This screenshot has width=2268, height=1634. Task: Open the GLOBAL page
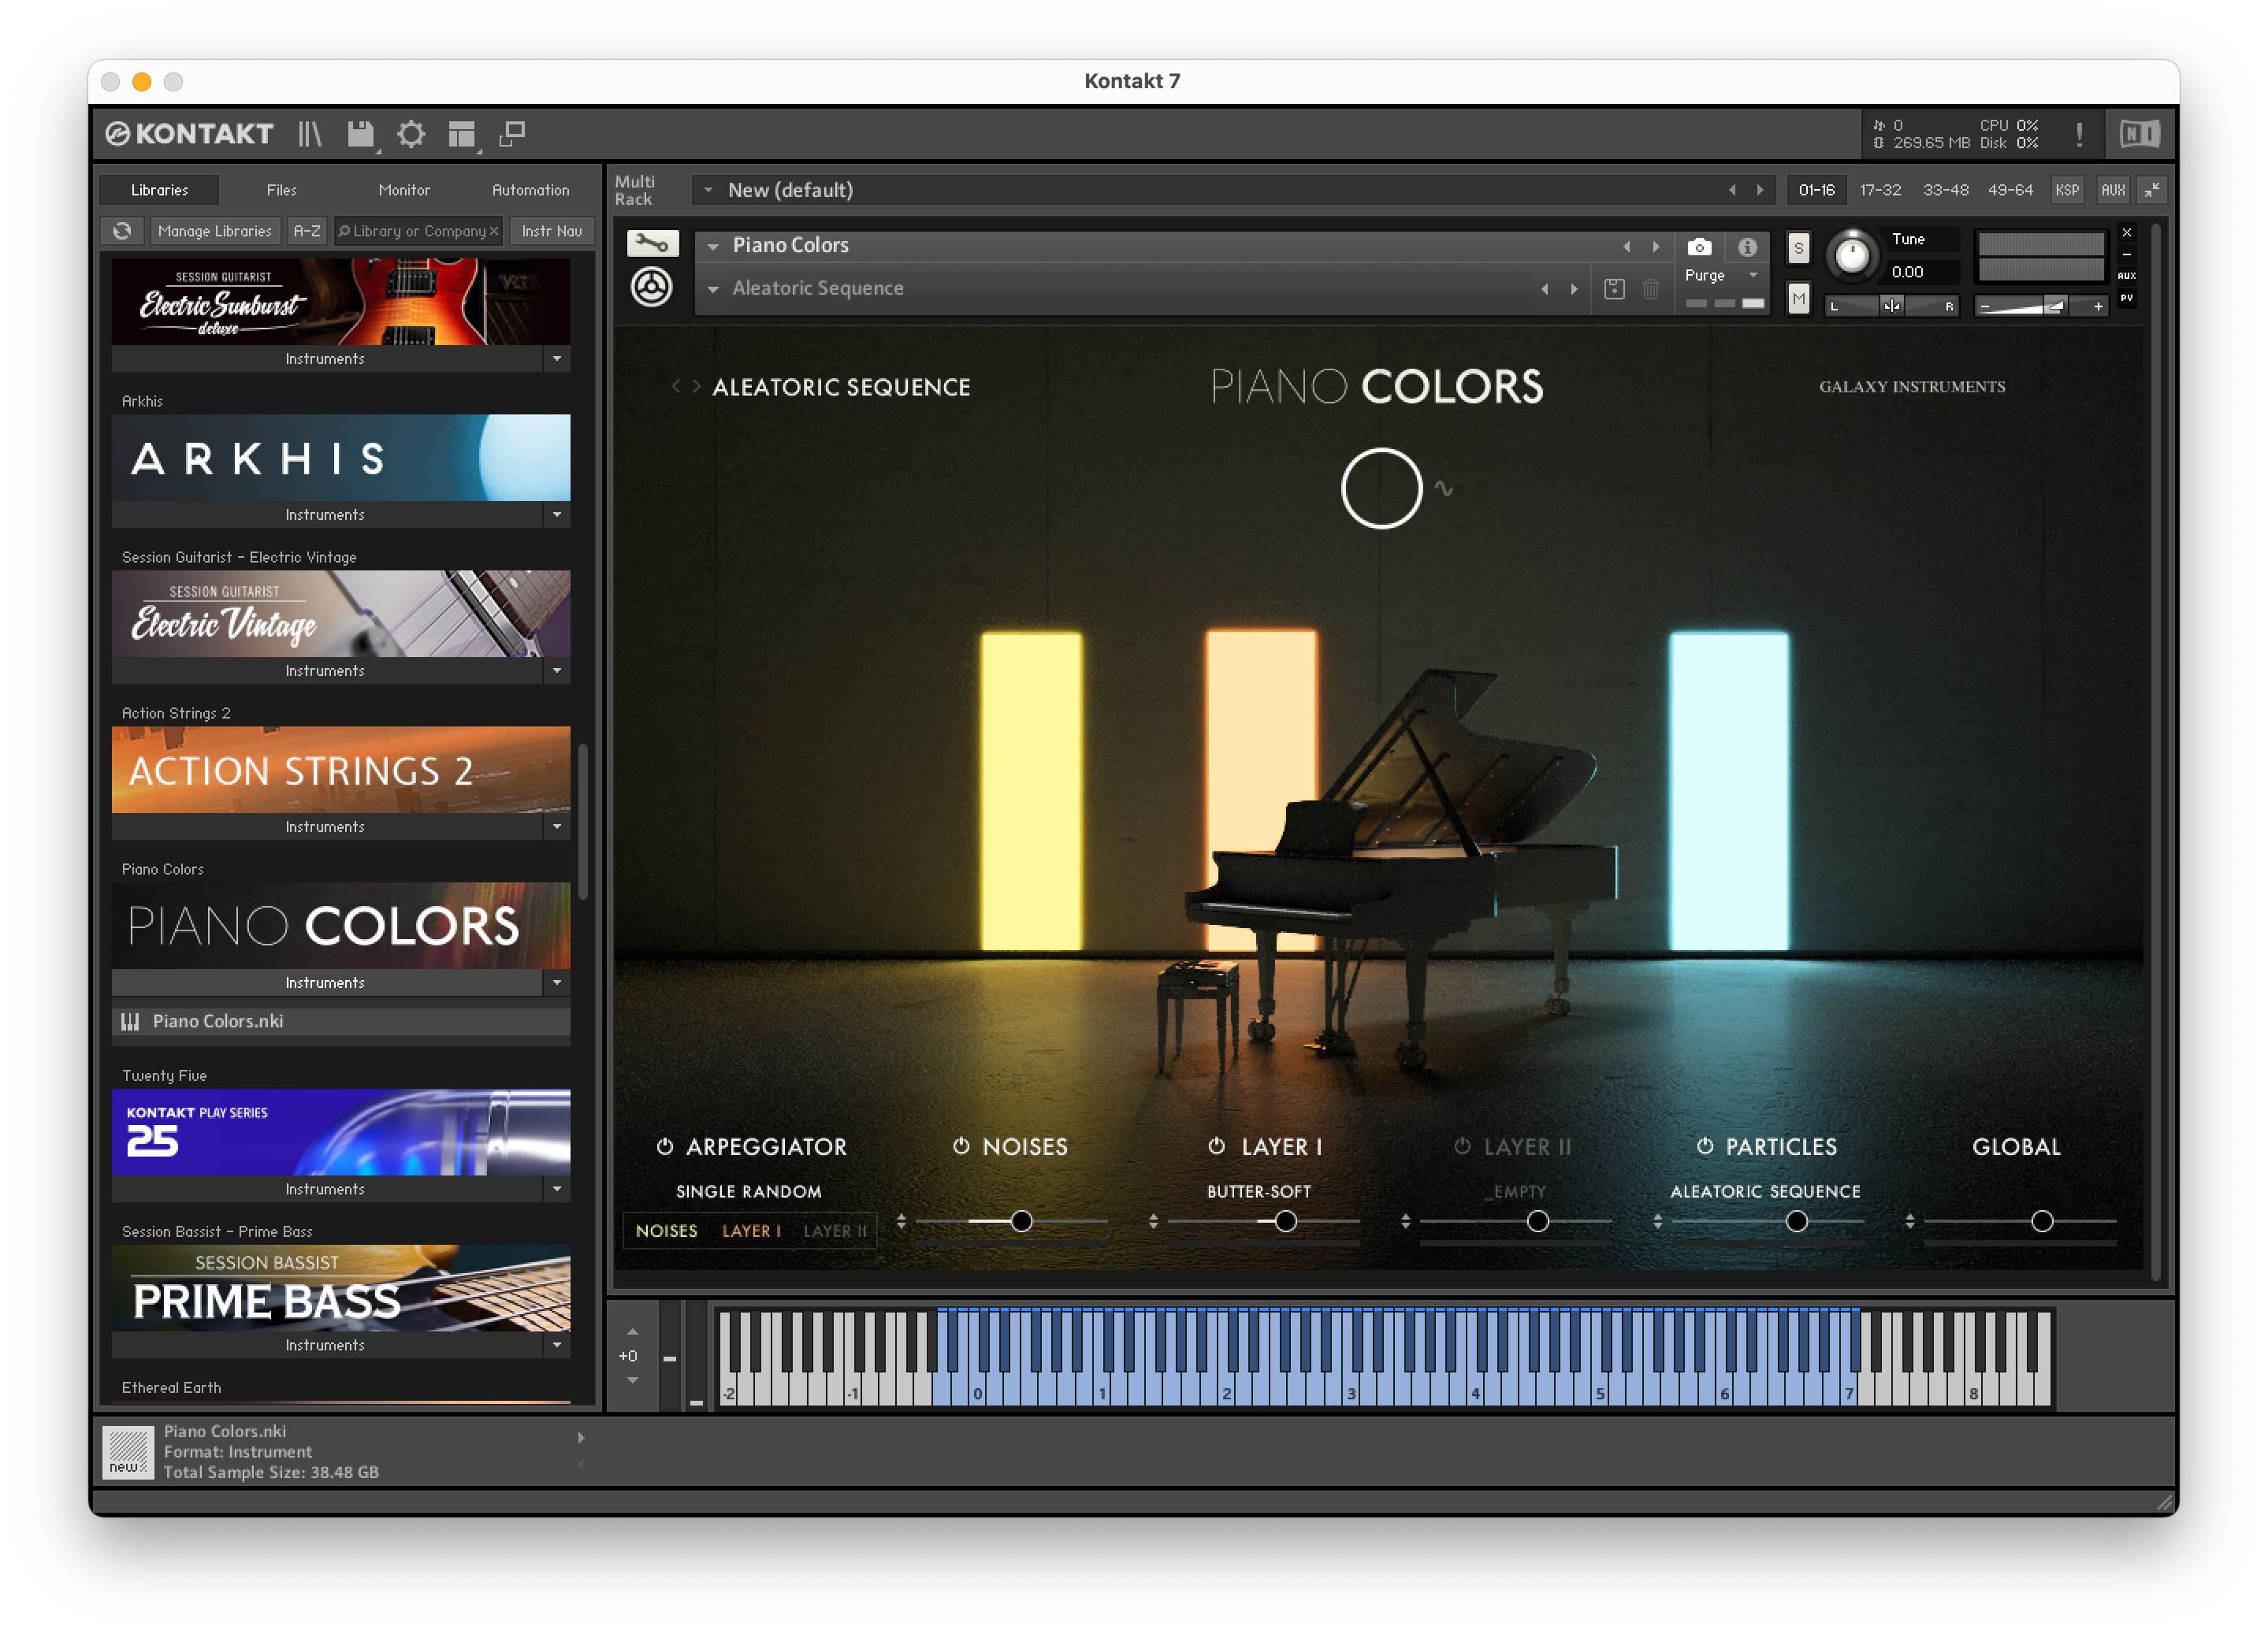2016,1147
